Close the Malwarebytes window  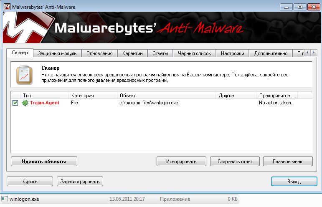314,7
